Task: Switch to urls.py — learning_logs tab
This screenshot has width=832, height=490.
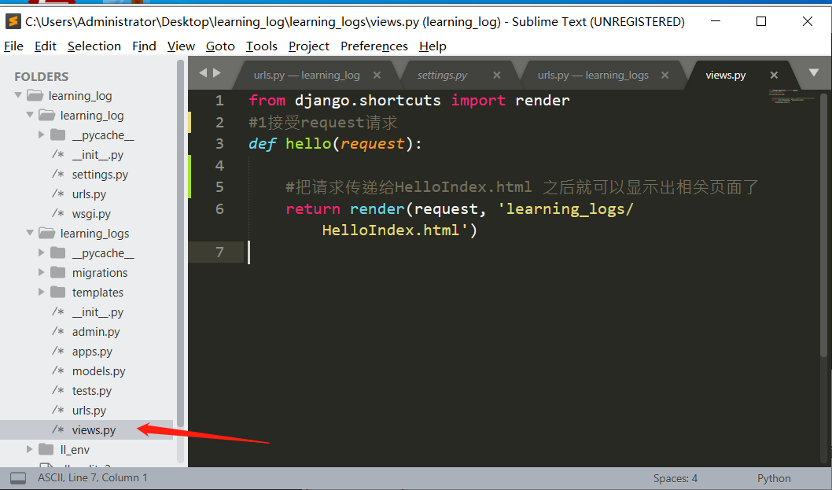Action: (593, 76)
